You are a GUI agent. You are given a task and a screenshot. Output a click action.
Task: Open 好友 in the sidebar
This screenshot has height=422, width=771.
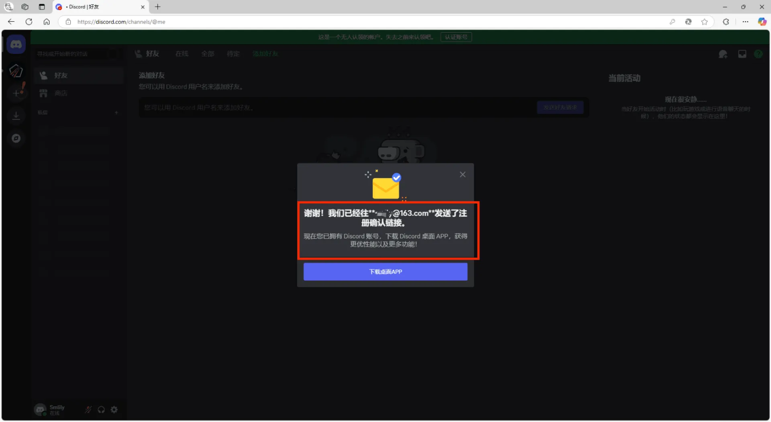coord(79,76)
